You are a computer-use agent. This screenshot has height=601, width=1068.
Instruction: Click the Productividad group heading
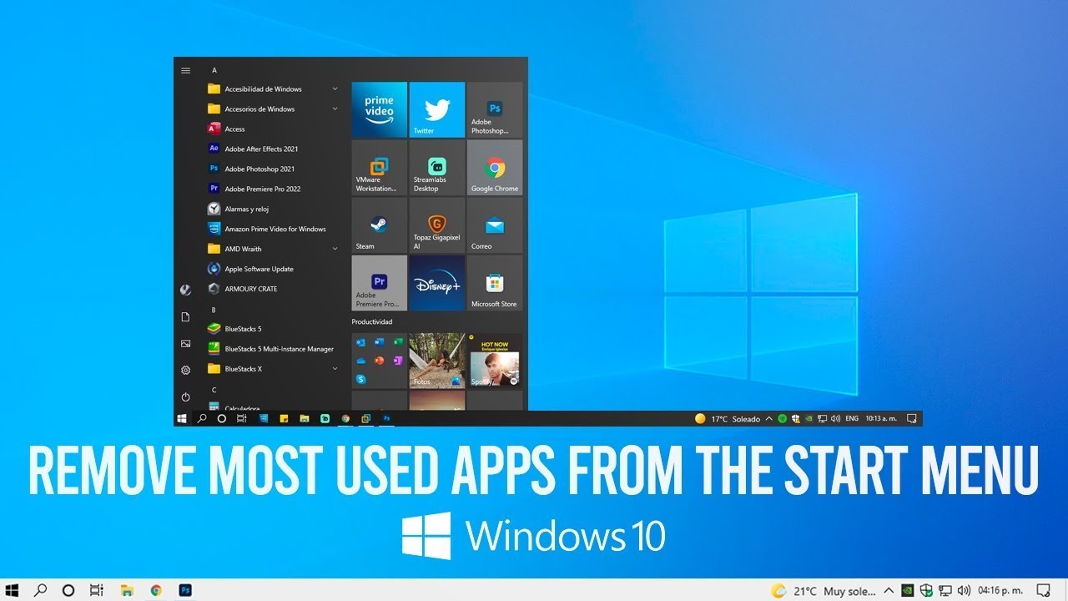click(372, 321)
